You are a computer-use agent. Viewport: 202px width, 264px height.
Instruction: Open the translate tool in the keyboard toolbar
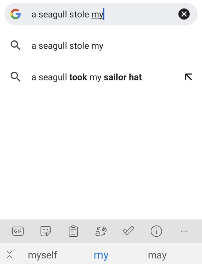101,231
